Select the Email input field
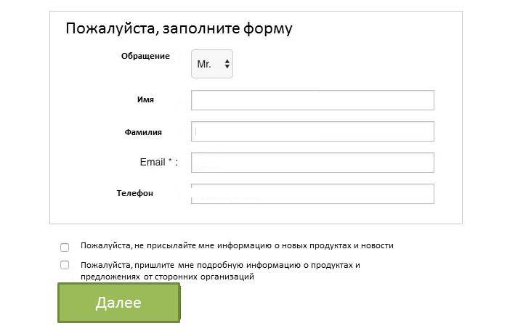The height and width of the screenshot is (331, 531). pos(312,163)
